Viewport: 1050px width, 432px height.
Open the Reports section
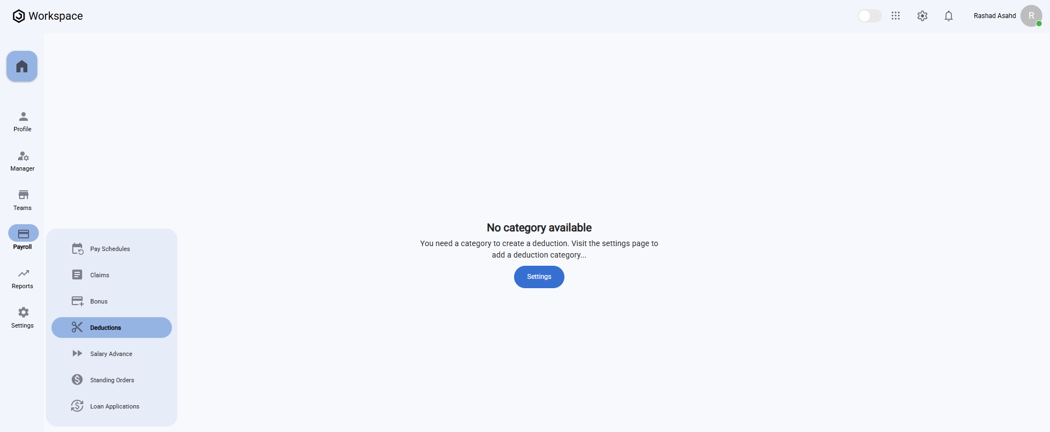pos(22,279)
